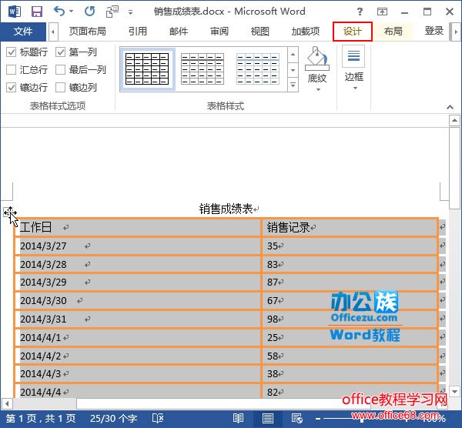The width and height of the screenshot is (462, 428).
Task: Expand the full table styles gallery
Action: point(293,85)
